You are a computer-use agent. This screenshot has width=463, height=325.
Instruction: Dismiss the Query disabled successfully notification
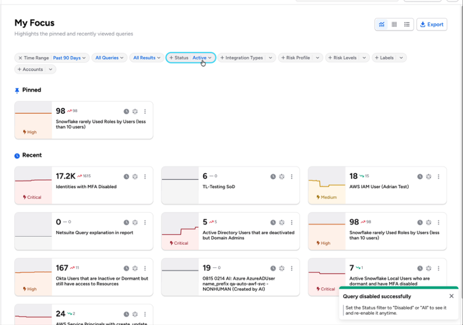pos(451,296)
